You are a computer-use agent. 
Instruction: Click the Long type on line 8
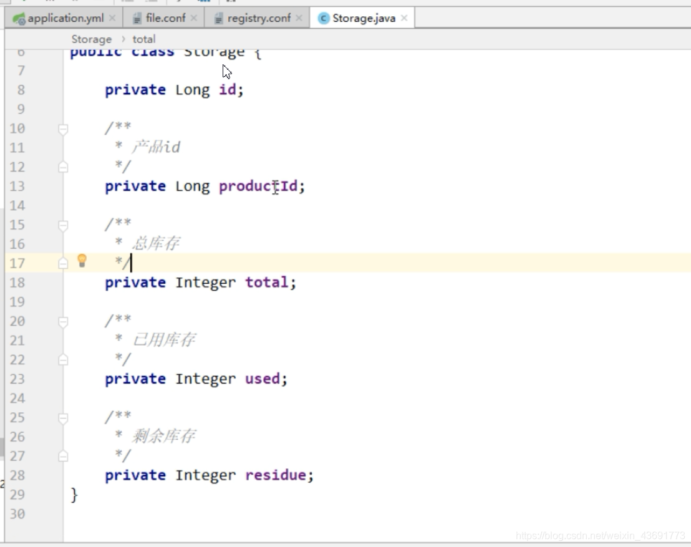click(193, 90)
